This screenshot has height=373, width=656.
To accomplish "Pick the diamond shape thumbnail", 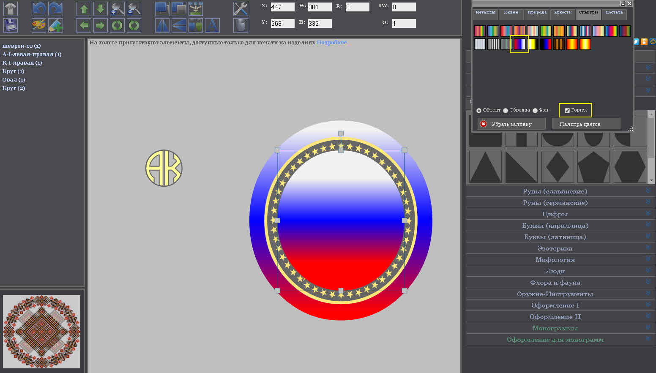I will click(558, 167).
